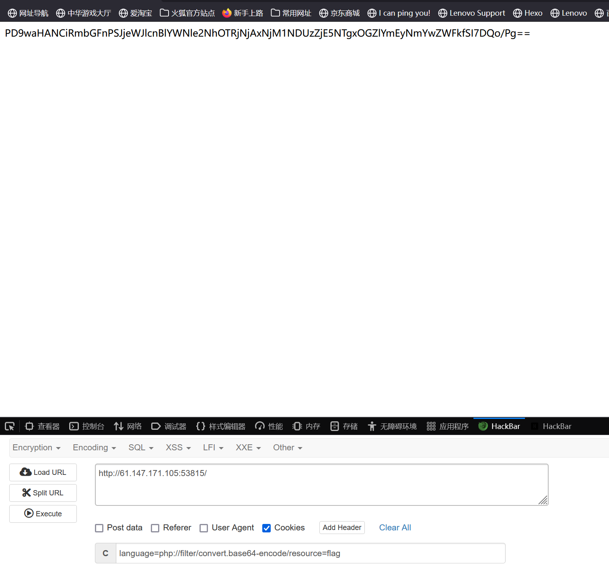This screenshot has width=609, height=565.
Task: Tick the Referer checkbox
Action: pos(155,528)
